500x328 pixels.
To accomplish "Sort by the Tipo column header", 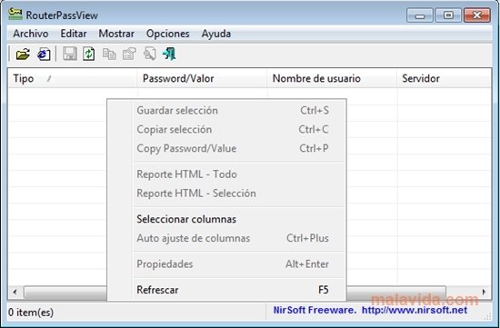I will 73,78.
